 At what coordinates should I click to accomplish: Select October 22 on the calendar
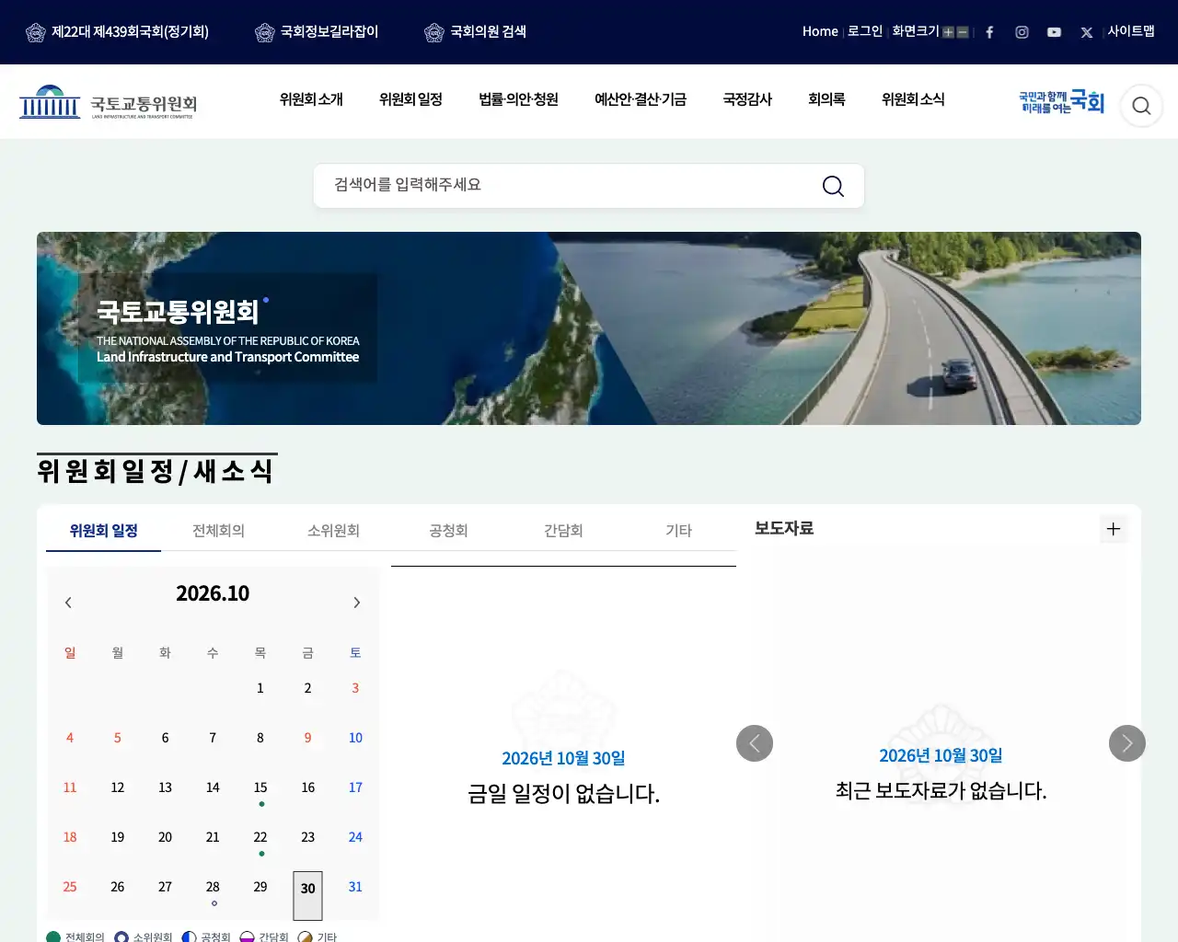(260, 838)
